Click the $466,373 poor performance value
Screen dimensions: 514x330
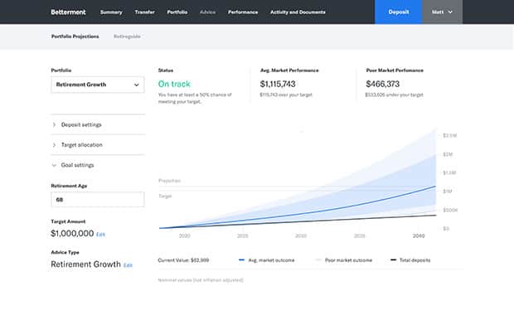[382, 85]
